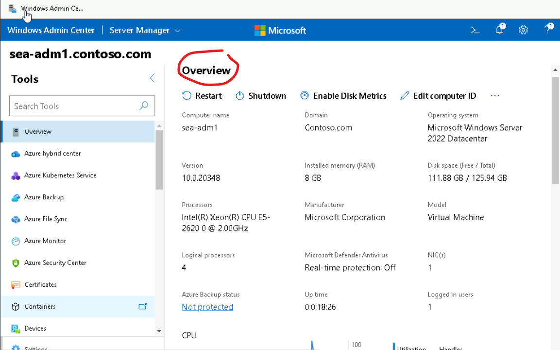Image resolution: width=560 pixels, height=350 pixels.
Task: Click the Azure Backup icon
Action: pyautogui.click(x=16, y=197)
